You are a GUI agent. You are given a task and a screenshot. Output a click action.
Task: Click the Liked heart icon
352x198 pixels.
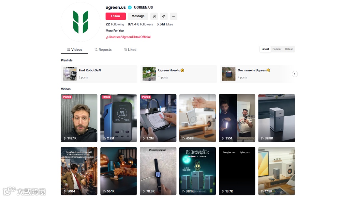(x=125, y=50)
